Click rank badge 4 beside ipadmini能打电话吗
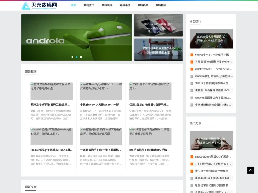 (192, 76)
